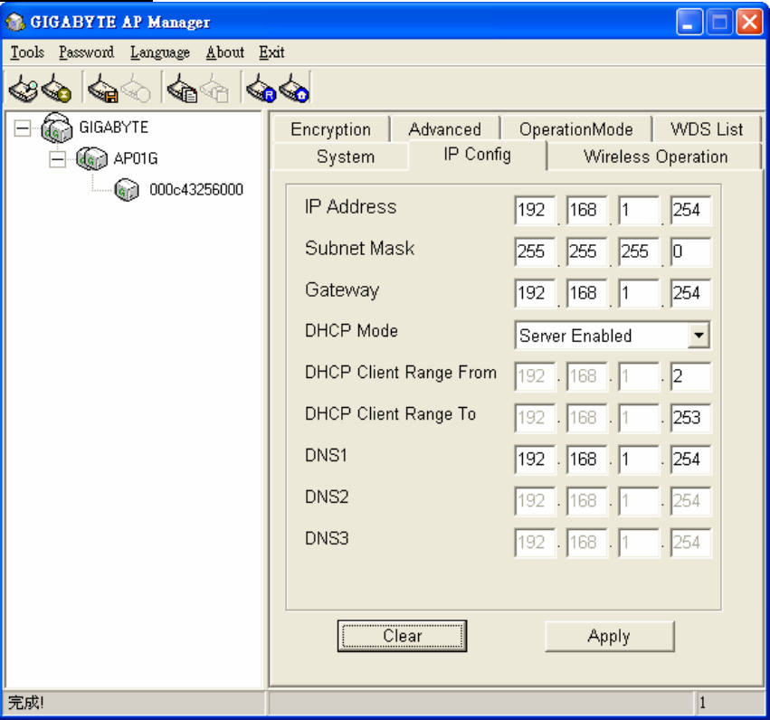Collapse the GIGABYTE tree node
The width and height of the screenshot is (770, 720).
click(22, 128)
